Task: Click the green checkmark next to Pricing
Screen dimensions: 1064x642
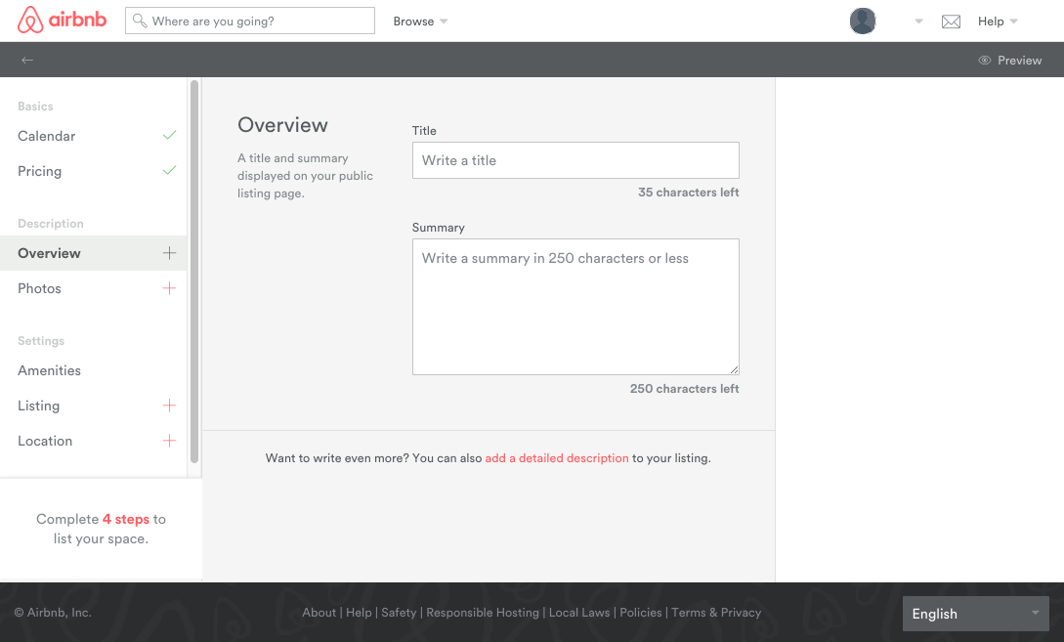Action: pyautogui.click(x=168, y=170)
